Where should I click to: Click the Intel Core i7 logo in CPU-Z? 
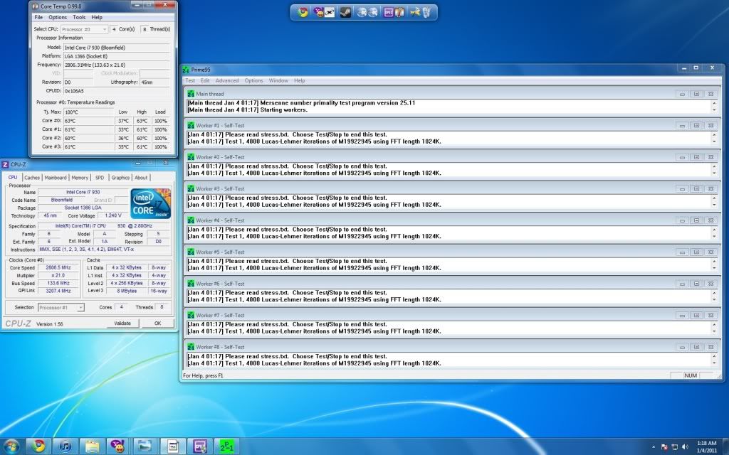pyautogui.click(x=151, y=203)
